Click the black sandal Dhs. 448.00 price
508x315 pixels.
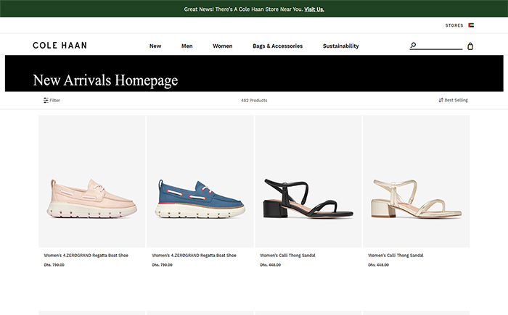tap(271, 265)
